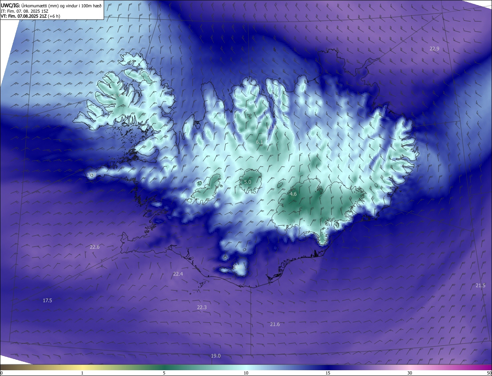Click the 21.6 value label on the map
This screenshot has width=492, height=376.
[x=275, y=324]
